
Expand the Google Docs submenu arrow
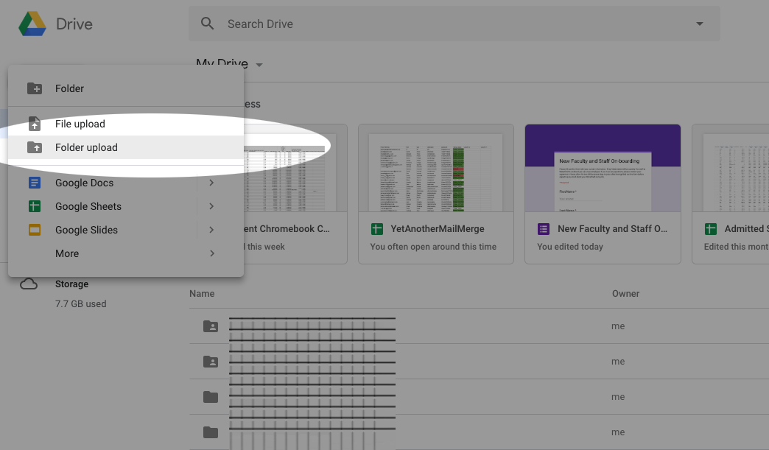pyautogui.click(x=211, y=183)
